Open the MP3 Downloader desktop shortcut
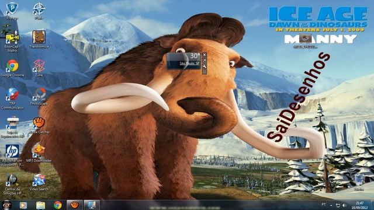 39,153
